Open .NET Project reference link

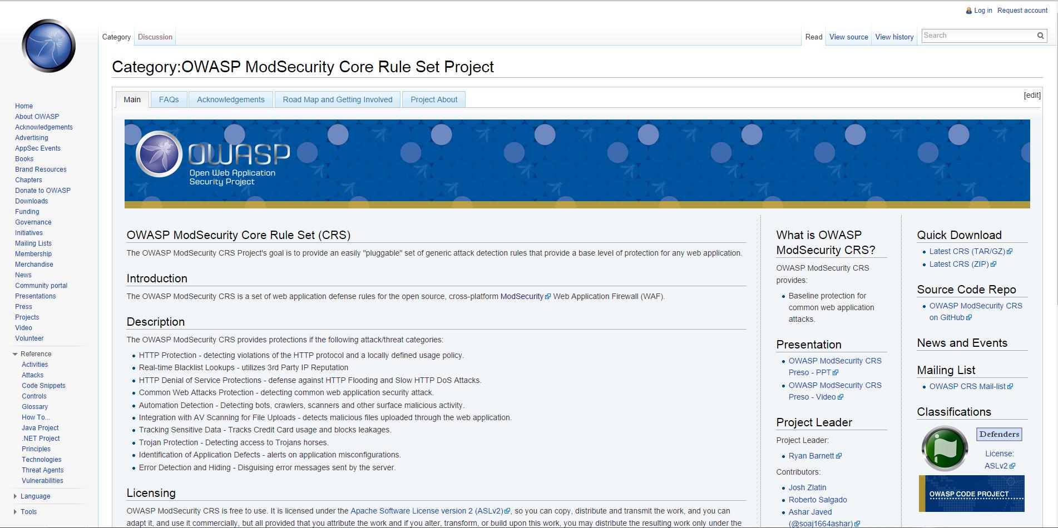tap(41, 439)
